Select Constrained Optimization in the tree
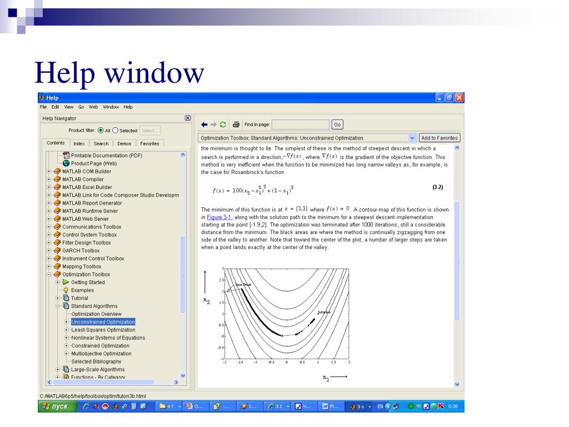This screenshot has width=569, height=427. 100,346
